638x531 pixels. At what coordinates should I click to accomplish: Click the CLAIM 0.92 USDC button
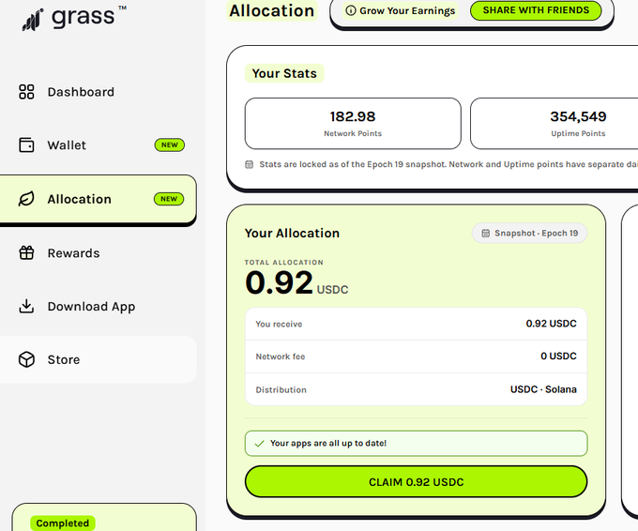[x=416, y=482]
